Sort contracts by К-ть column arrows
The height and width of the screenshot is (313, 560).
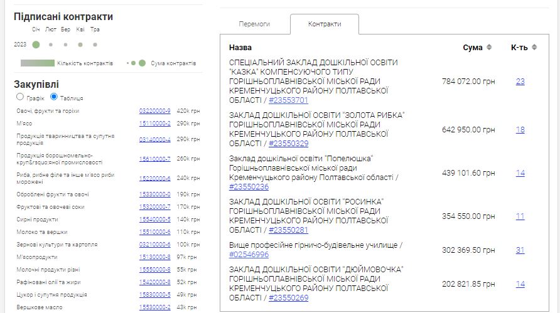pos(534,48)
